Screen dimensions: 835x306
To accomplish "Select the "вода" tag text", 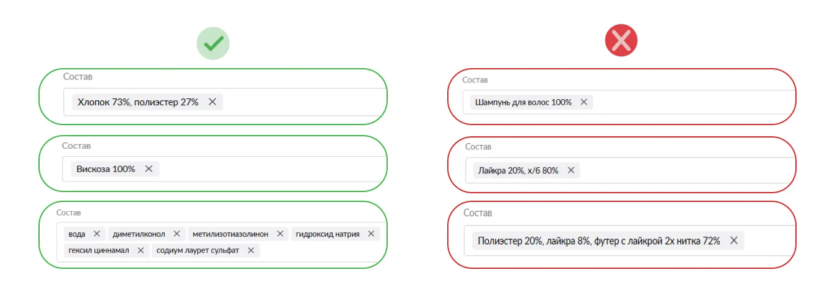I will pyautogui.click(x=77, y=234).
